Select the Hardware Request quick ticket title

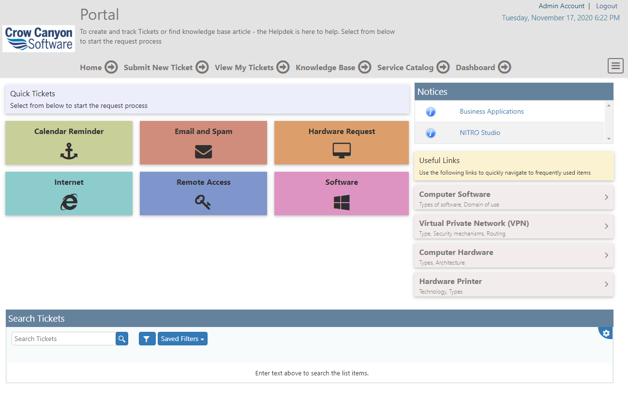[x=342, y=131]
